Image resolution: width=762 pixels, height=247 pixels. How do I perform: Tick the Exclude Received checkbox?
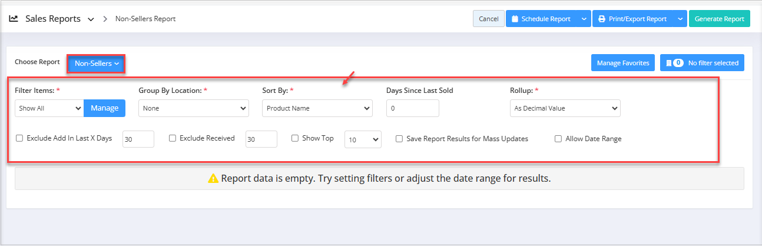point(173,139)
